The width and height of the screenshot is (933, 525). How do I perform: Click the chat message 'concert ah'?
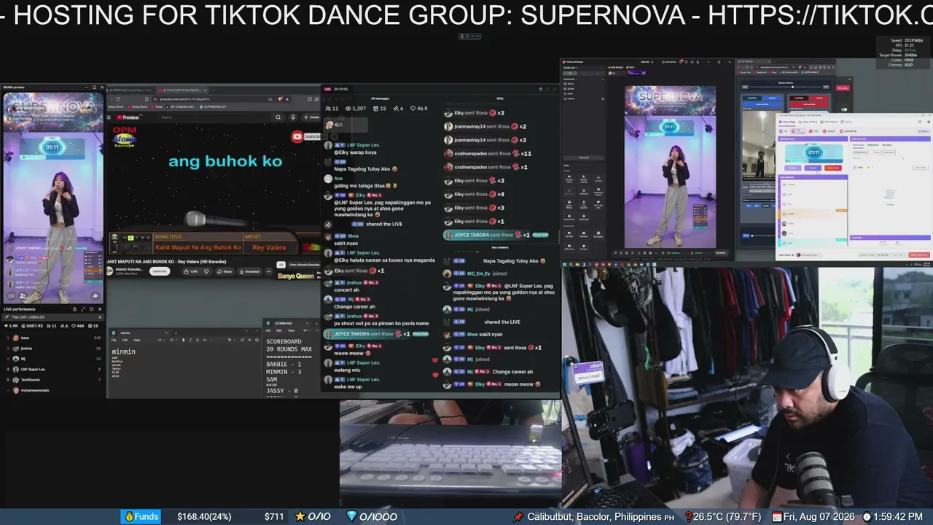pyautogui.click(x=346, y=290)
